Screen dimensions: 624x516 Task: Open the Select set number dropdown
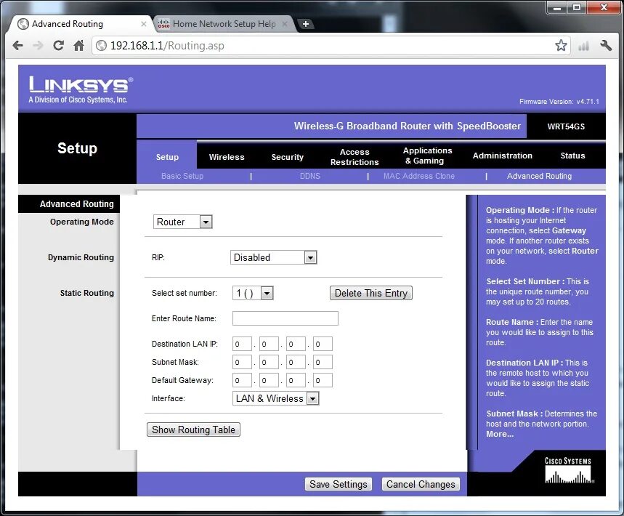(253, 294)
